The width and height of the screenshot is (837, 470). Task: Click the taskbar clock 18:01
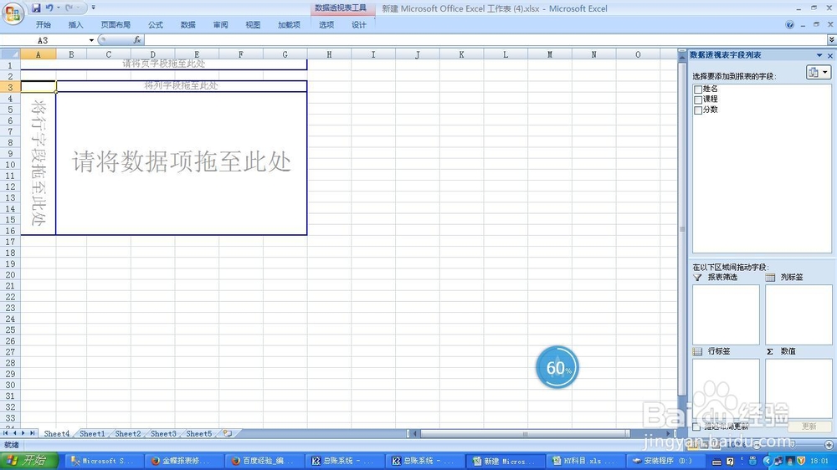(x=819, y=461)
